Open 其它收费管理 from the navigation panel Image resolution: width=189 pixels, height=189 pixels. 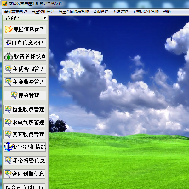coord(25,134)
